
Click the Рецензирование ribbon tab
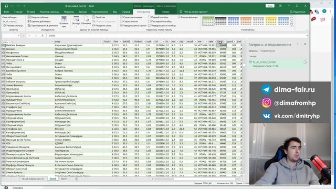[100, 12]
